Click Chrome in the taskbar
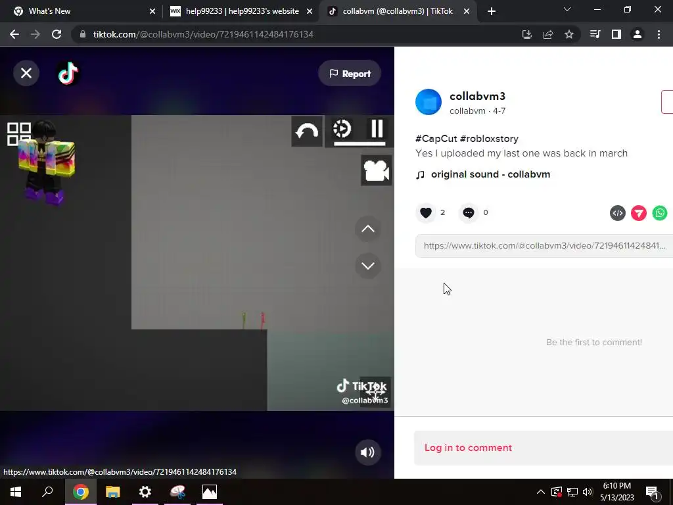Viewport: 673px width, 505px height. [80, 492]
